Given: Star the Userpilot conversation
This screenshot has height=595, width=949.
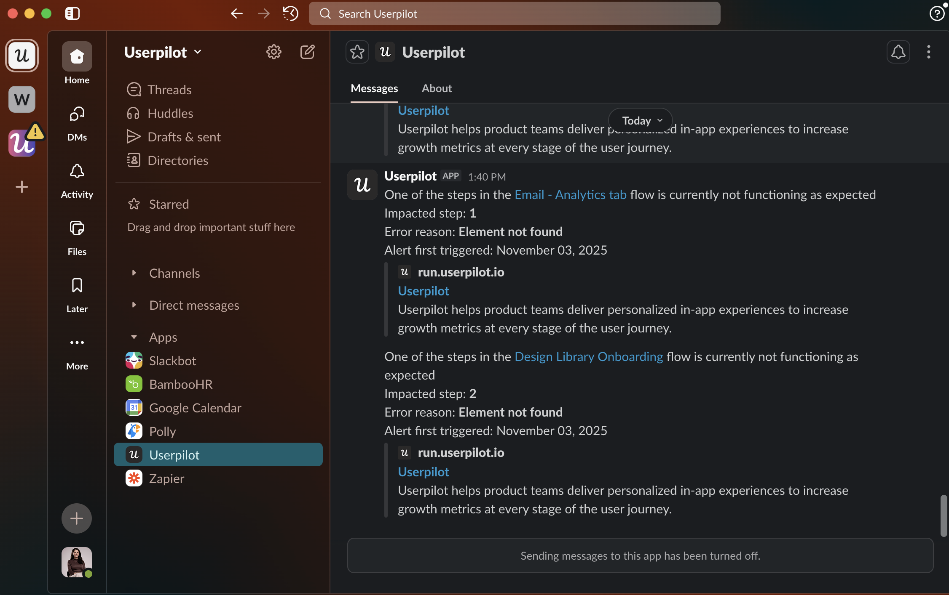Looking at the screenshot, I should tap(357, 52).
